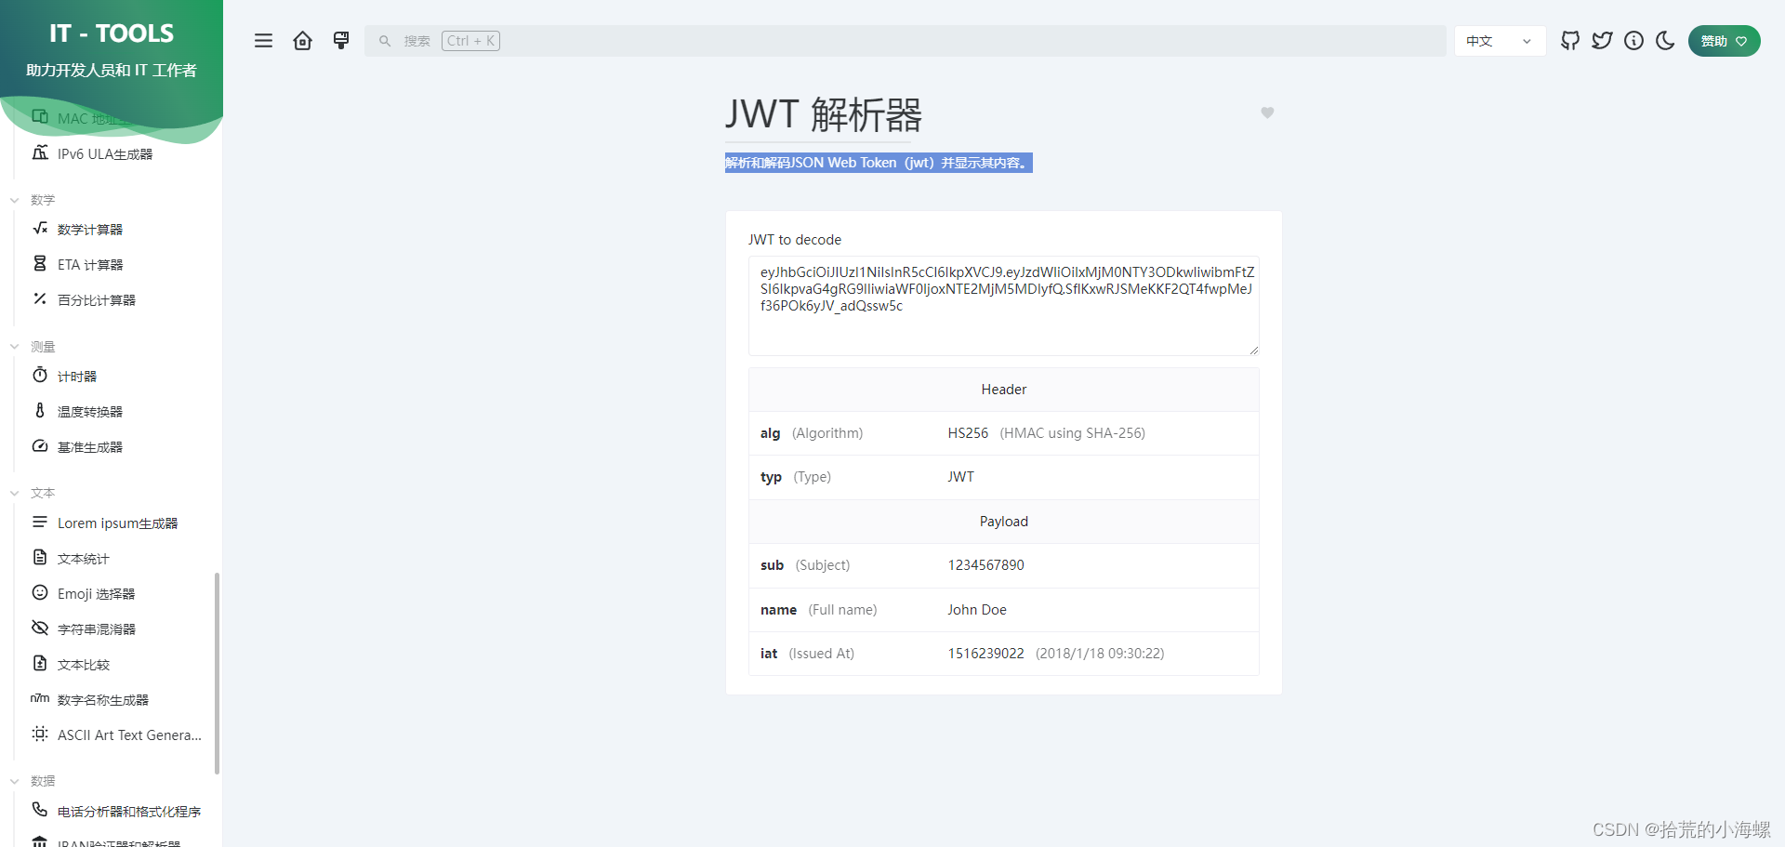Click the search magnifier icon

[385, 41]
